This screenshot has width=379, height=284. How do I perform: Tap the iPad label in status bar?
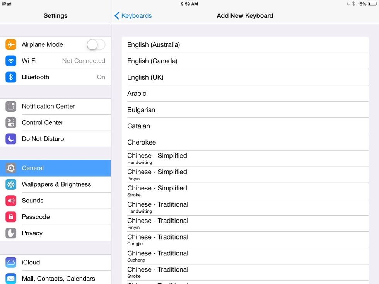[7, 4]
